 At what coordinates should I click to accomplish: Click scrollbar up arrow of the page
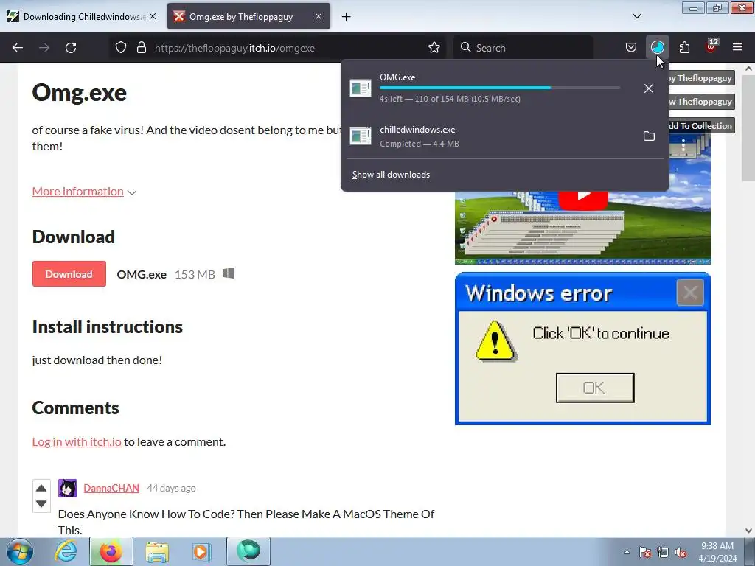[x=748, y=69]
